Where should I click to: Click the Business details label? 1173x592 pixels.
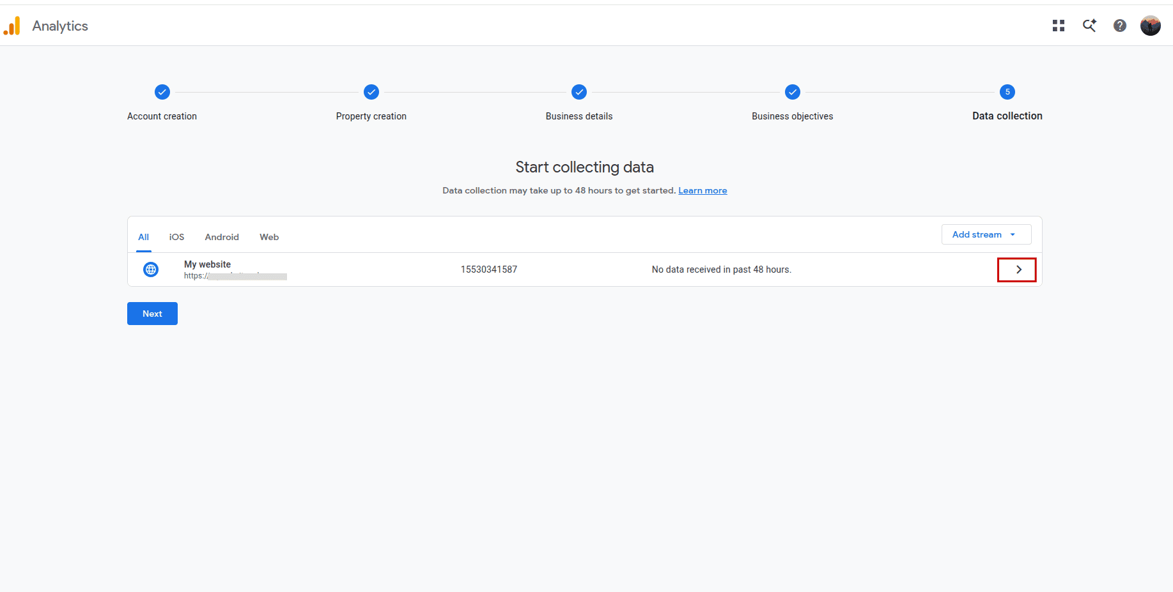579,116
